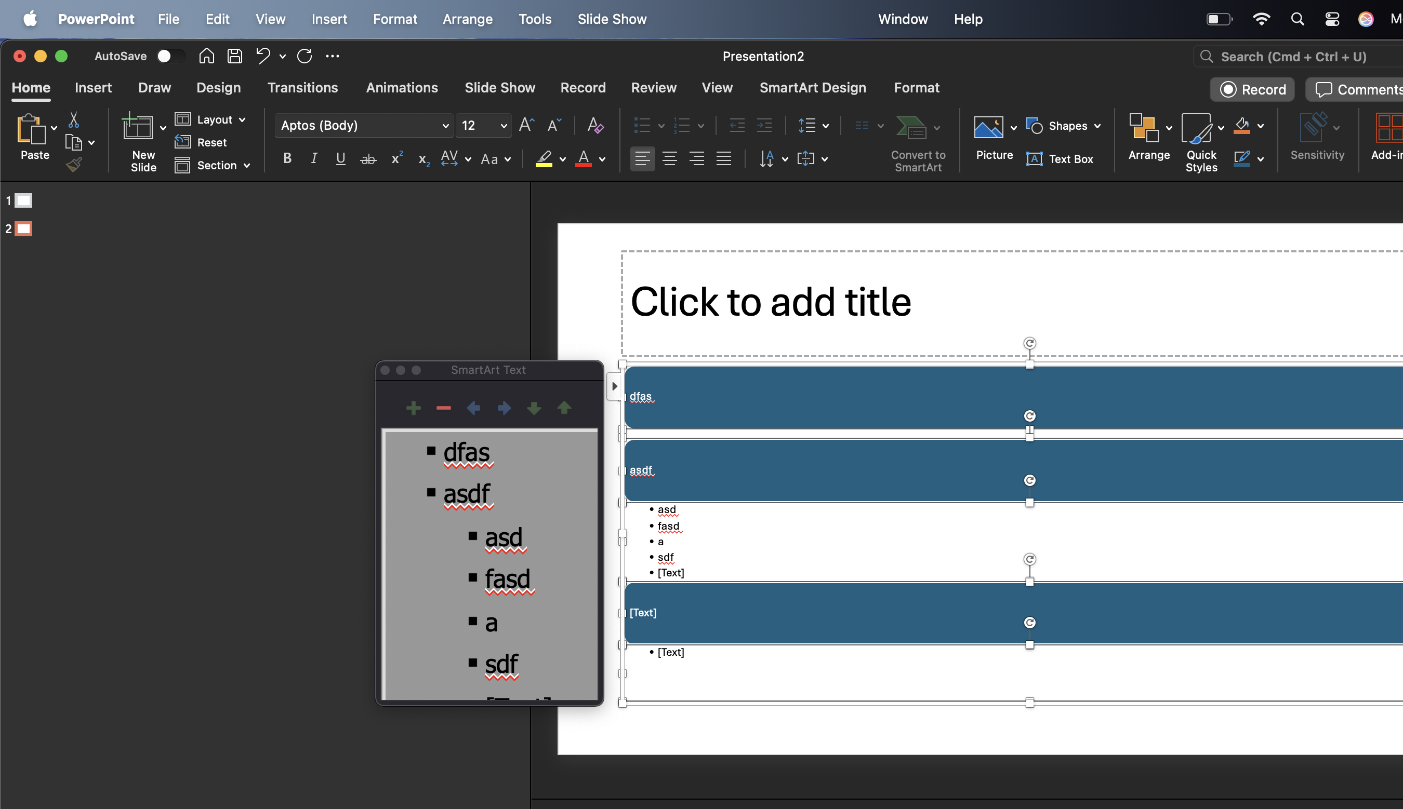Switch to the Design ribbon tab
Viewport: 1403px width, 809px height.
218,88
